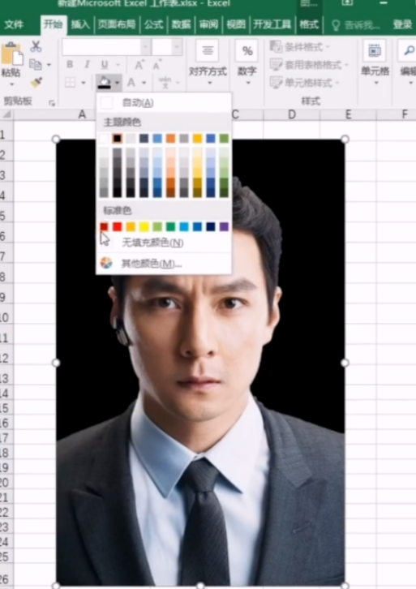This screenshot has height=589, width=416.
Task: Toggle Underline formatting
Action: coord(105,65)
